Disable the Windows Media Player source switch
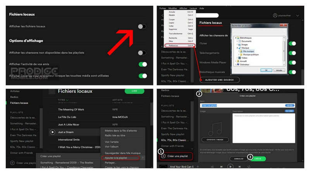The height and width of the screenshot is (174, 310). point(292,63)
